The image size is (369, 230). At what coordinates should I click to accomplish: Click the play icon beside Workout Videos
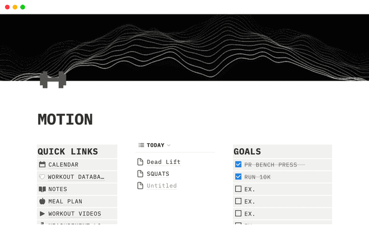[x=42, y=214]
